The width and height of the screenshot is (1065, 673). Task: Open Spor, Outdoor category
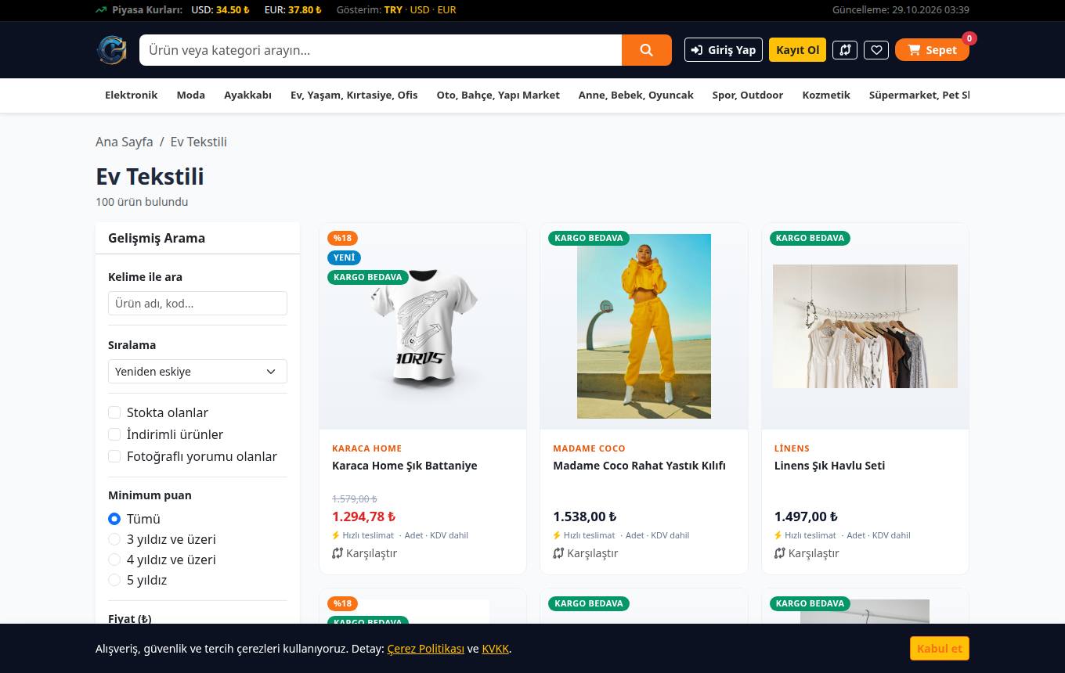click(748, 95)
